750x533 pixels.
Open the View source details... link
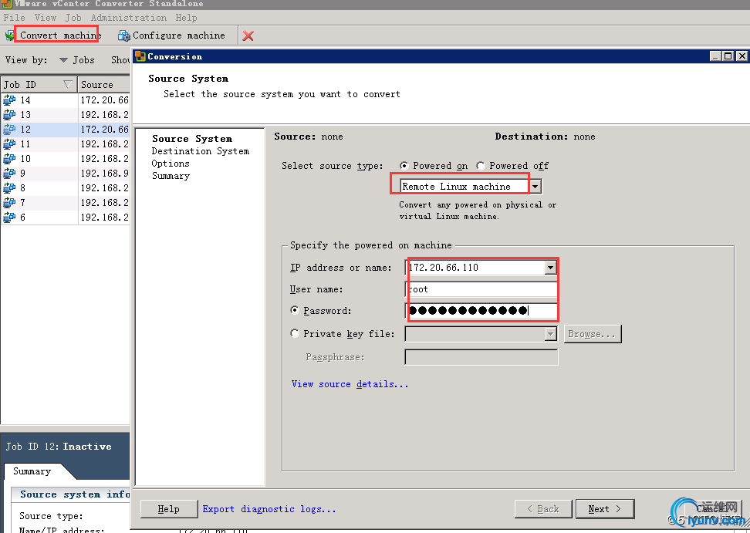(350, 384)
